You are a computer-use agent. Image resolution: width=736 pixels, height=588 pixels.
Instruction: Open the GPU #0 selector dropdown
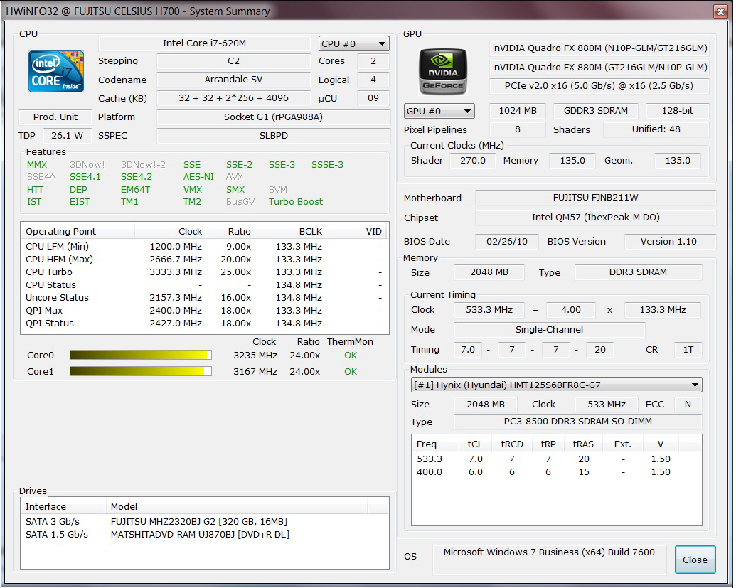click(439, 111)
